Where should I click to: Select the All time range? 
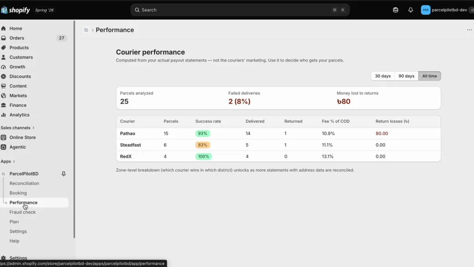pyautogui.click(x=429, y=76)
